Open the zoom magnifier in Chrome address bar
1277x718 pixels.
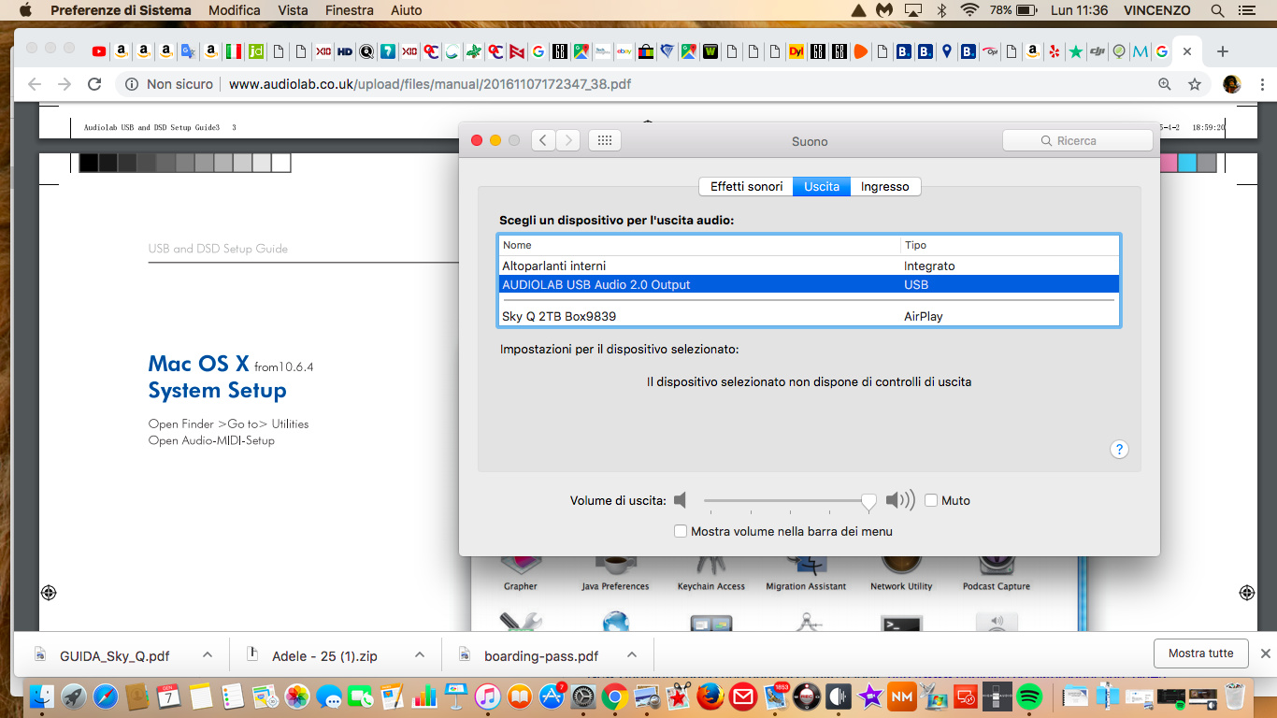[1165, 84]
